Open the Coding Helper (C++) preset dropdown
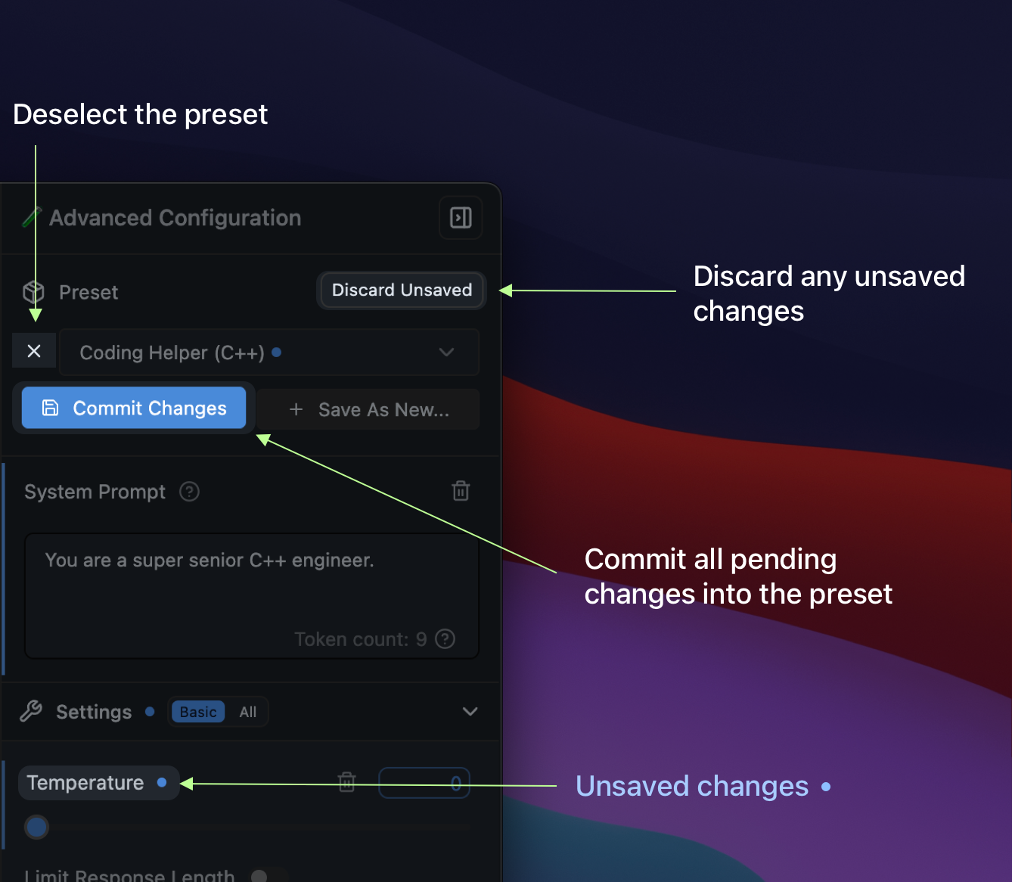 269,352
